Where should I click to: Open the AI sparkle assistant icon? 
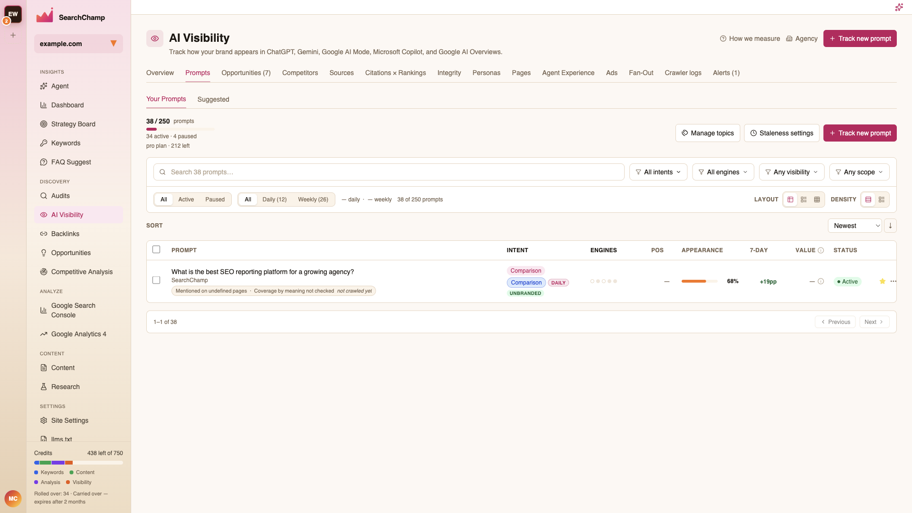click(x=899, y=7)
